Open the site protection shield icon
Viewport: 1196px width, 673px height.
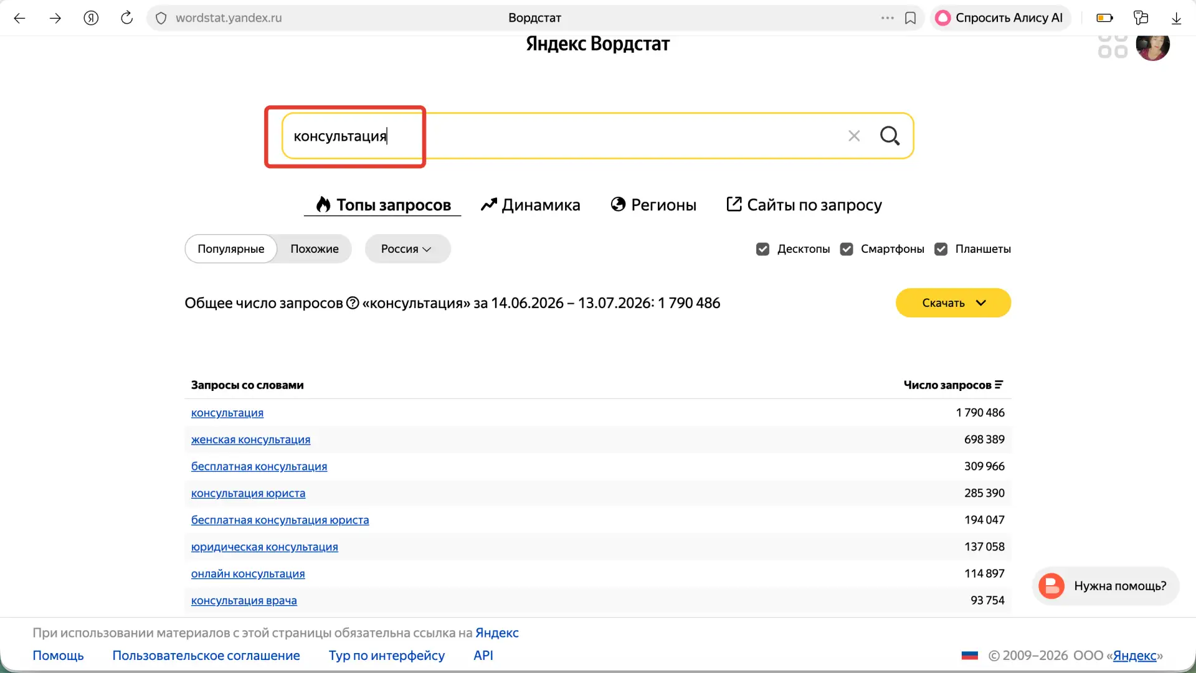tap(161, 18)
